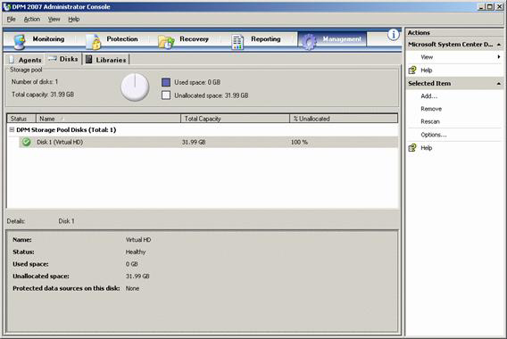Select the Management section
Screen dimensions: 507x339
[x=332, y=39]
